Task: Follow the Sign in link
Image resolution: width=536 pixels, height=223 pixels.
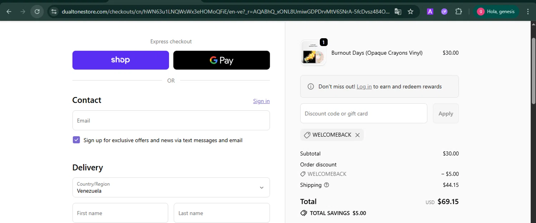Action: point(261,101)
